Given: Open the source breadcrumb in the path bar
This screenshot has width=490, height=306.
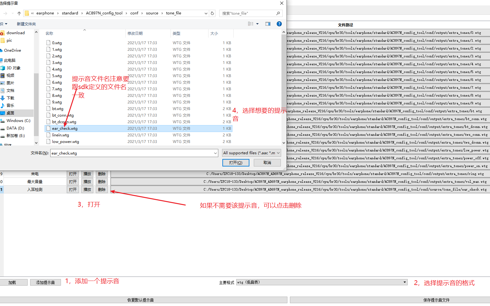Looking at the screenshot, I should click(x=152, y=13).
